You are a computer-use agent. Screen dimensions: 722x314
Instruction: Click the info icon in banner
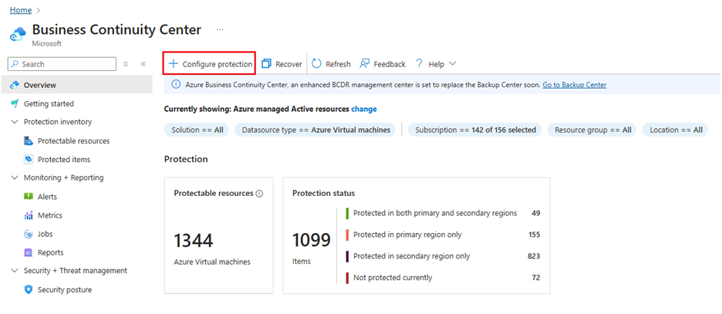click(176, 85)
